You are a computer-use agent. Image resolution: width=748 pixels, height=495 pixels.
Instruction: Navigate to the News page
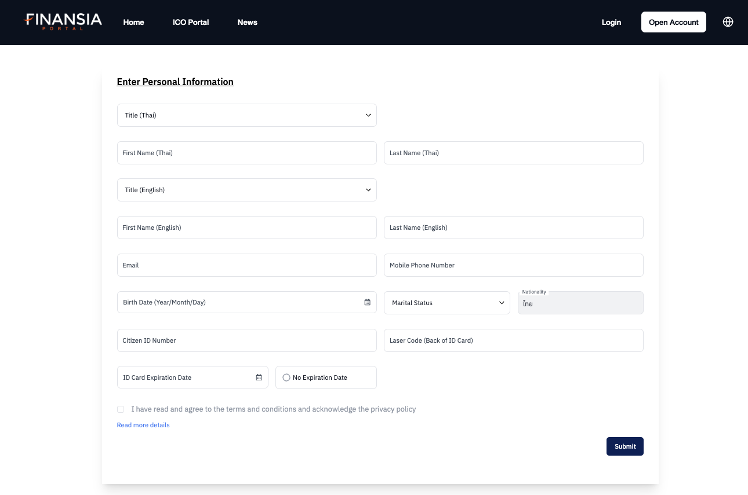click(x=247, y=22)
